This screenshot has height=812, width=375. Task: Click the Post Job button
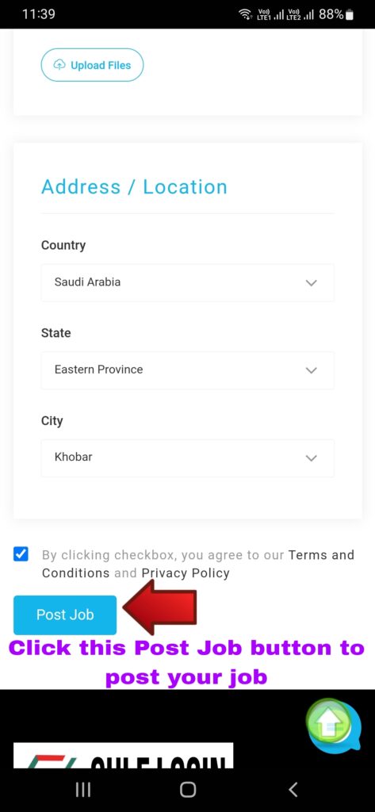point(65,615)
